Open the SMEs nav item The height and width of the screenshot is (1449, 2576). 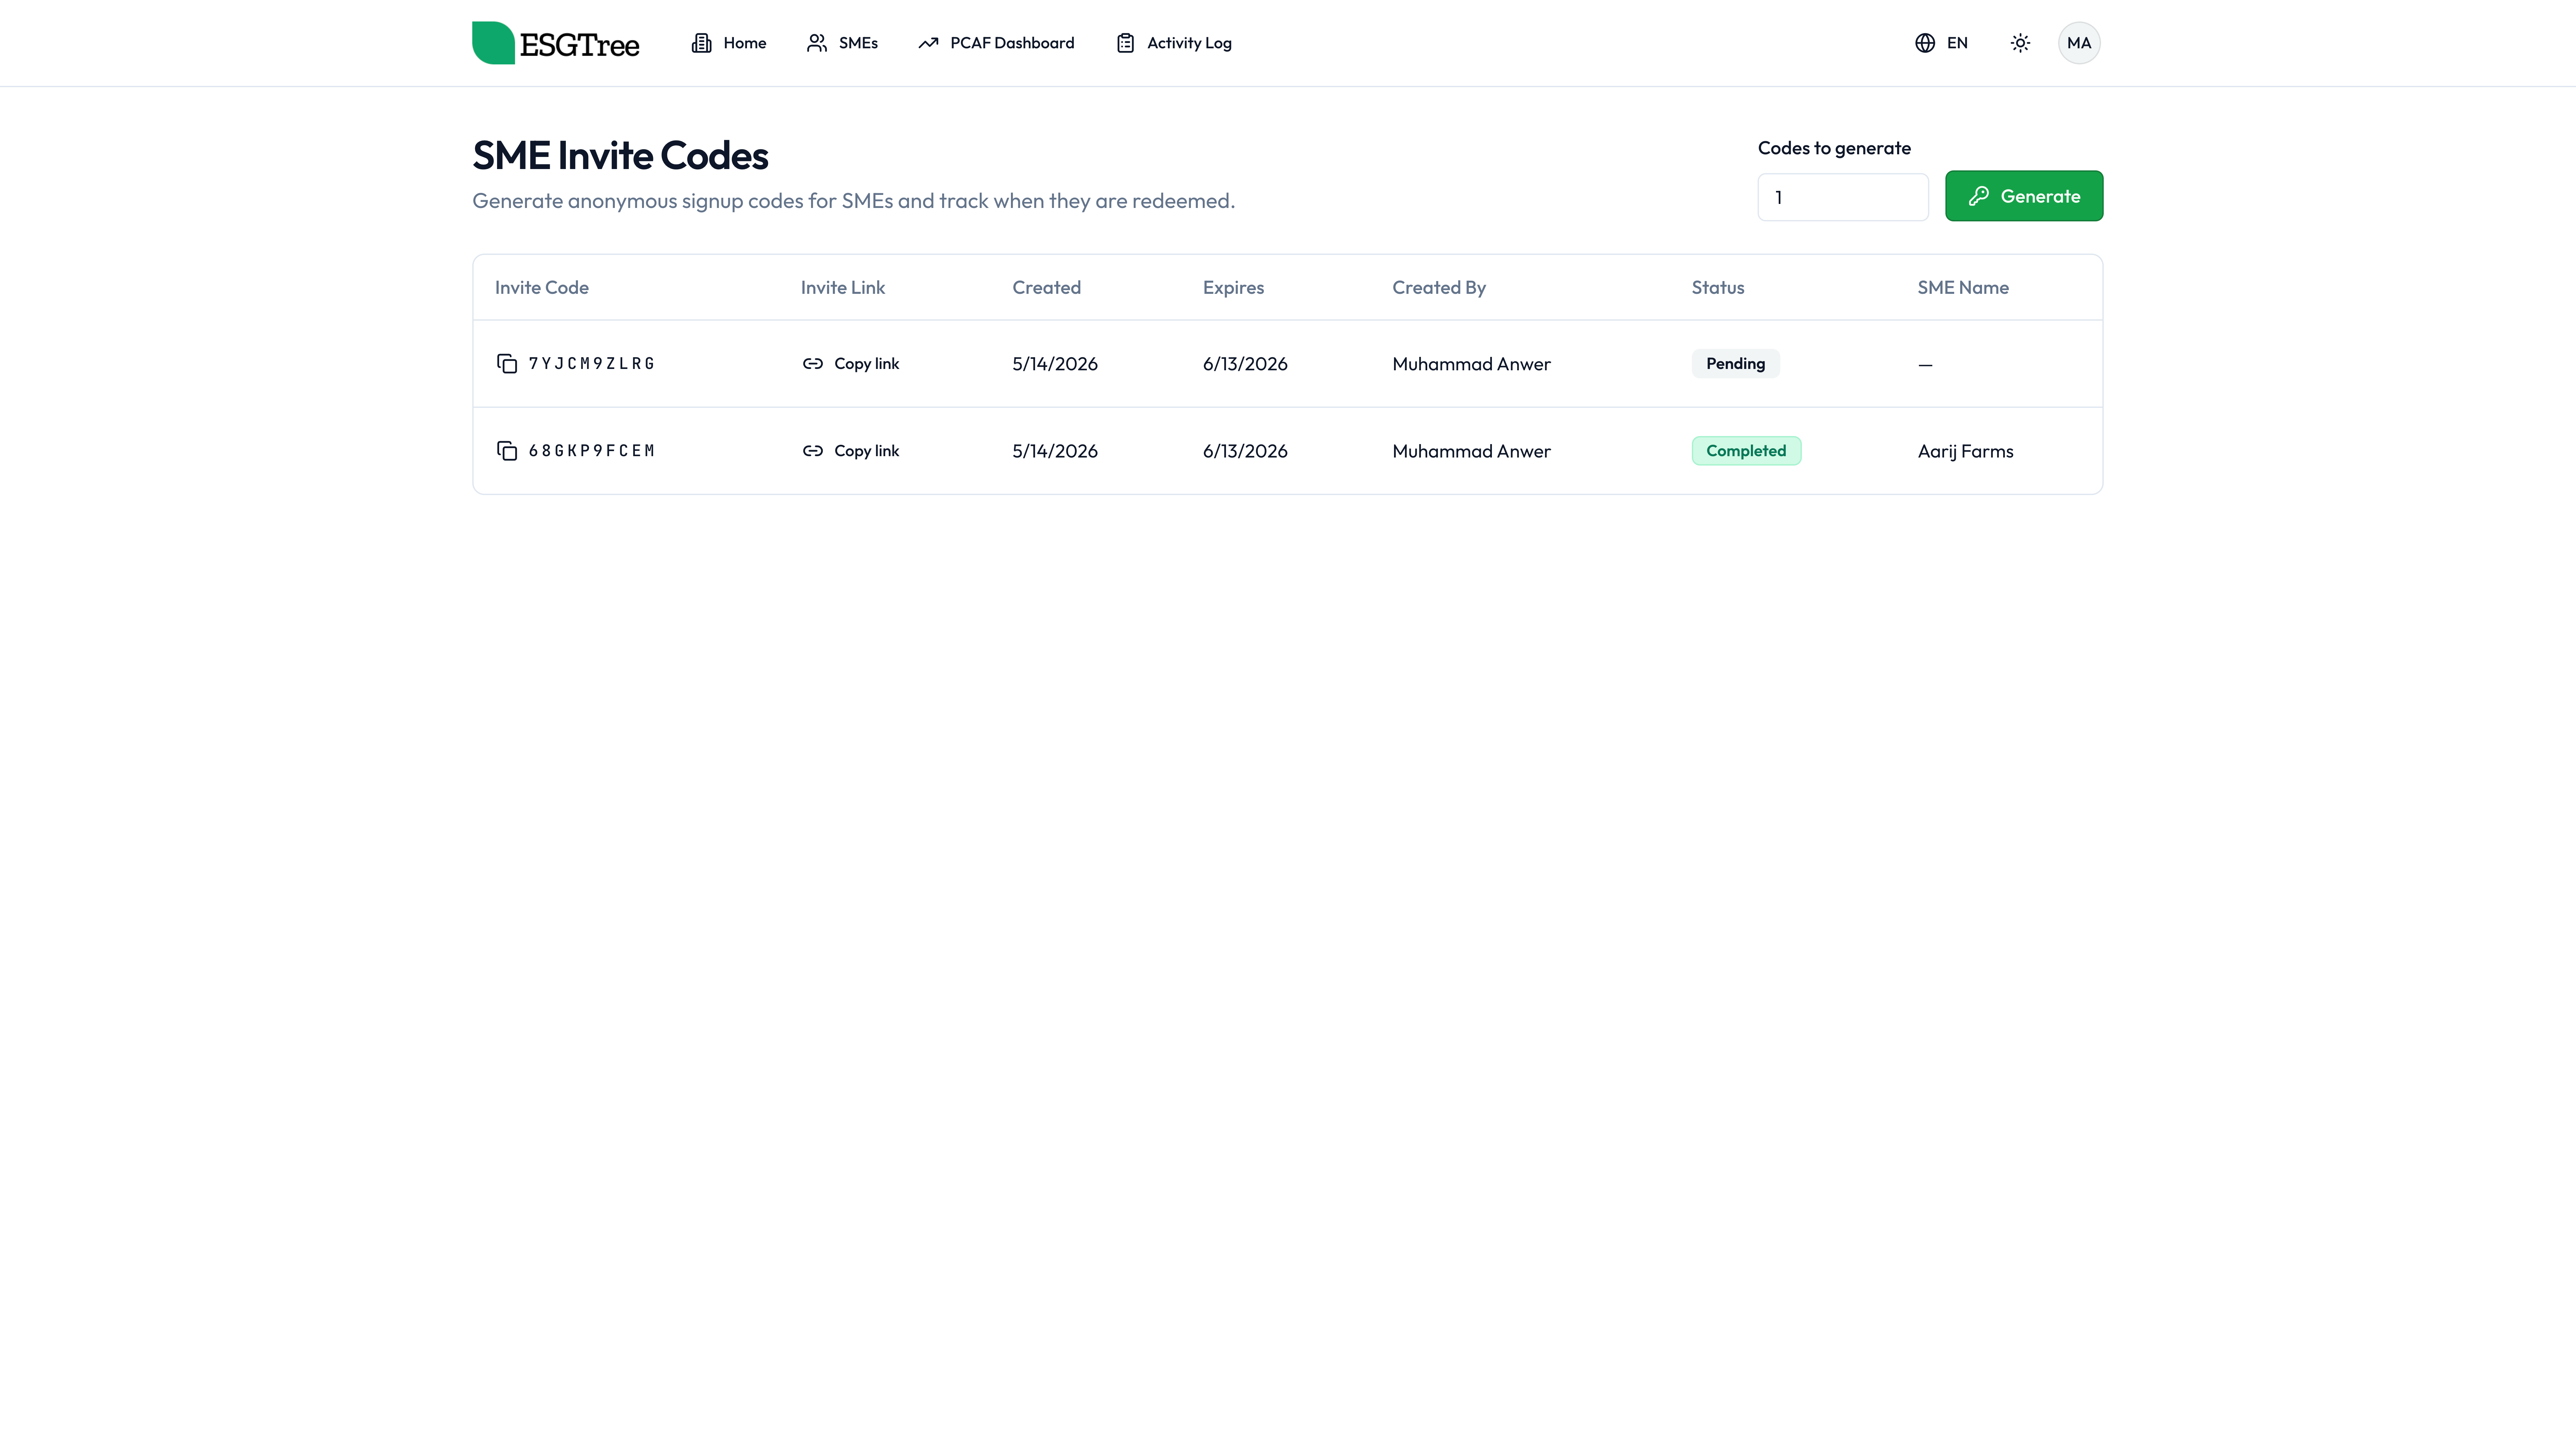(x=842, y=43)
